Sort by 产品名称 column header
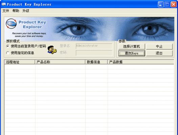 coord(60,62)
